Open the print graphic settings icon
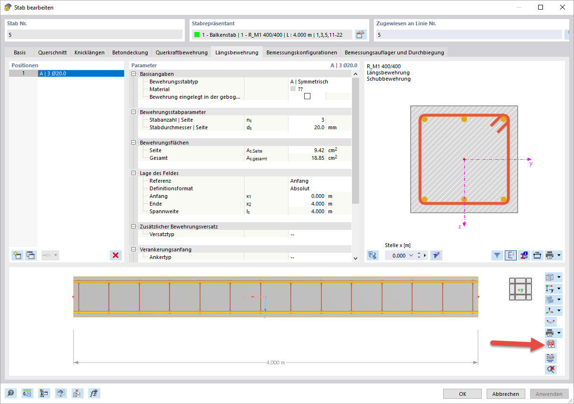The width and height of the screenshot is (574, 404). coord(551,358)
